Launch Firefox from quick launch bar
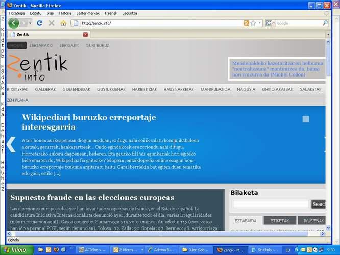Image resolution: width=340 pixels, height=255 pixels. [56, 250]
